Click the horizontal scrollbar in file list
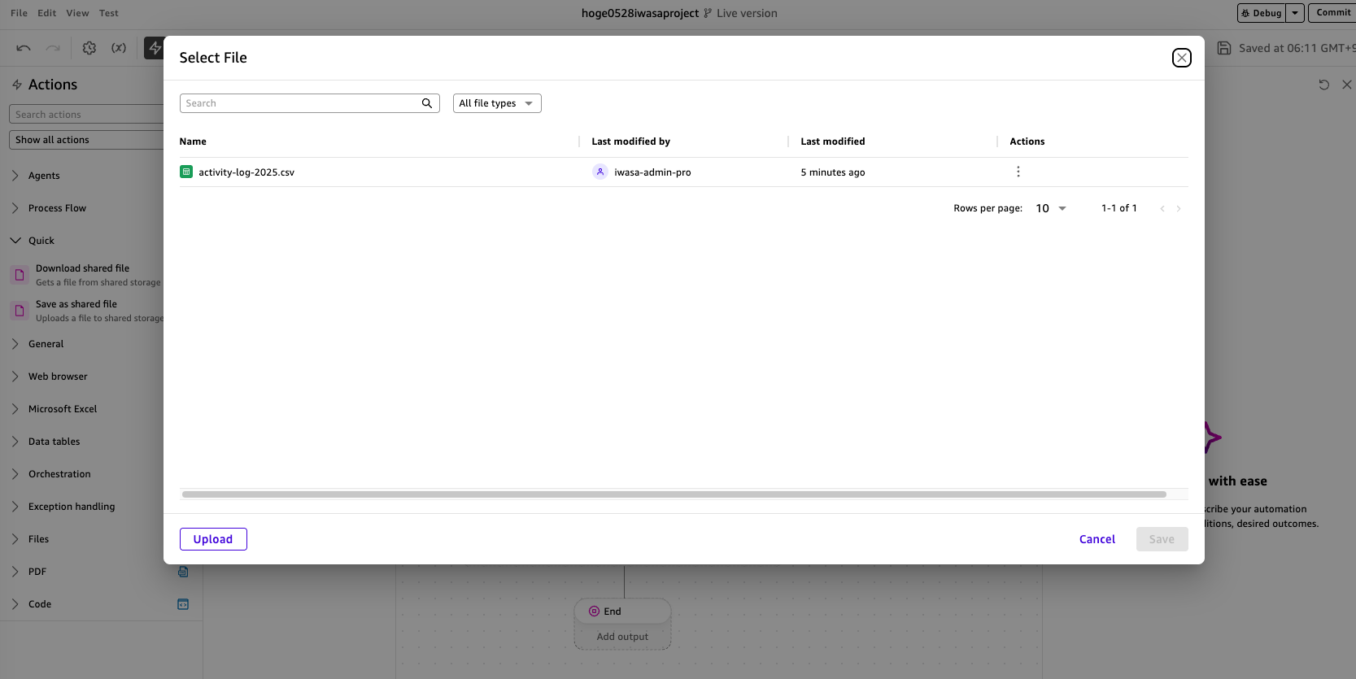Screen dimensions: 1356x679 [x=674, y=494]
